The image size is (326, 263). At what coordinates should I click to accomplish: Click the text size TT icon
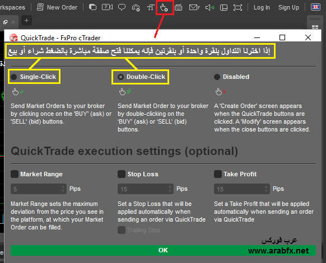point(151,8)
